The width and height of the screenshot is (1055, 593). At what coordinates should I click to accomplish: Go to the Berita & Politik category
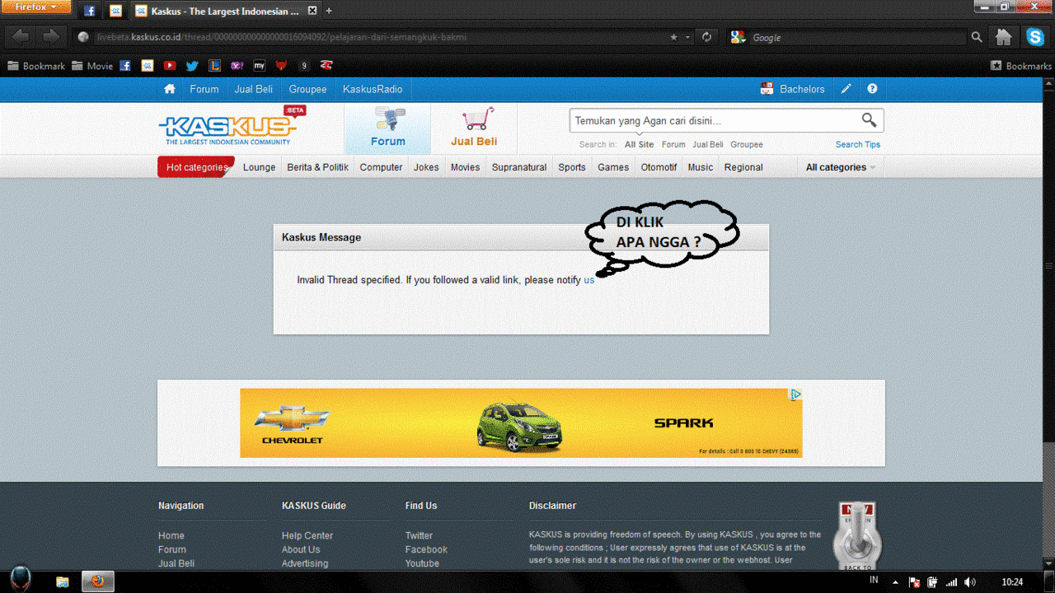[x=317, y=167]
